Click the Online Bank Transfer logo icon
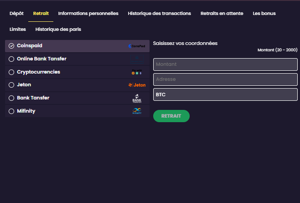Image resolution: width=300 pixels, height=203 pixels. [137, 59]
